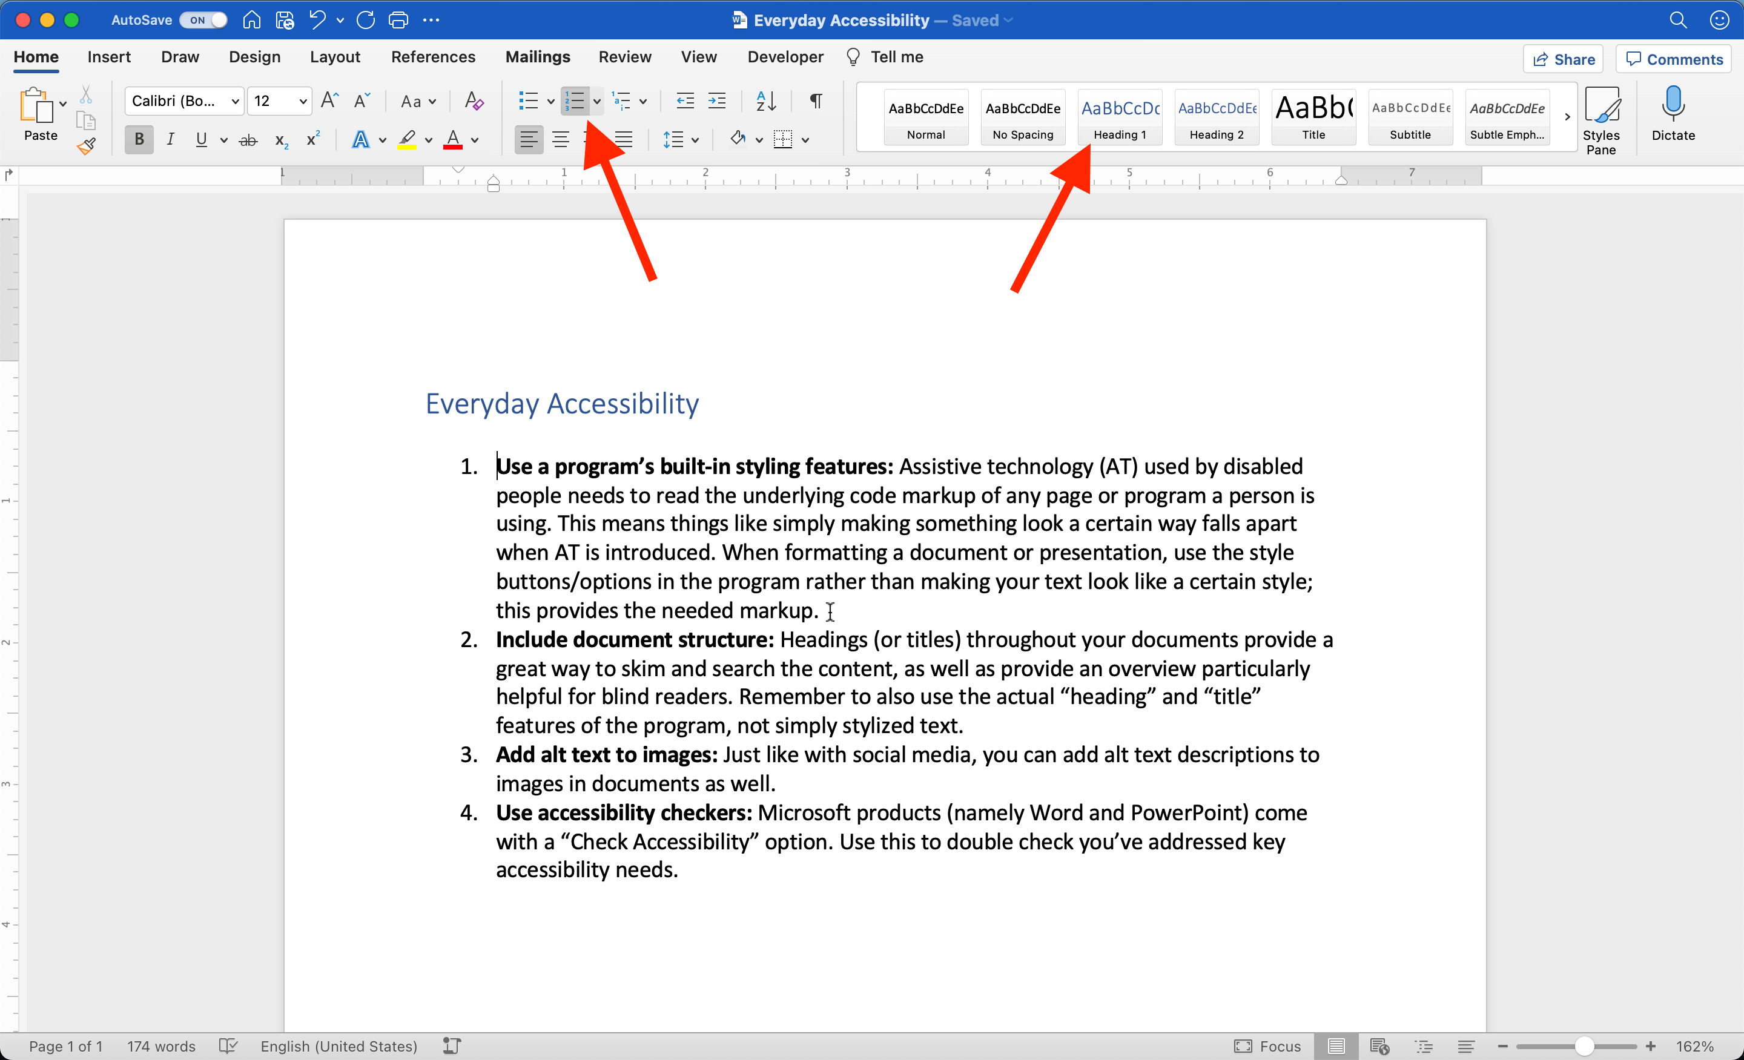Open the Comments panel
The width and height of the screenshot is (1744, 1060).
coord(1673,58)
